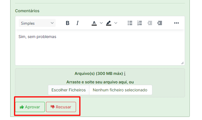202x120 pixels.
Task: Click the info icon beside Arquivo(s)
Action: point(125,74)
